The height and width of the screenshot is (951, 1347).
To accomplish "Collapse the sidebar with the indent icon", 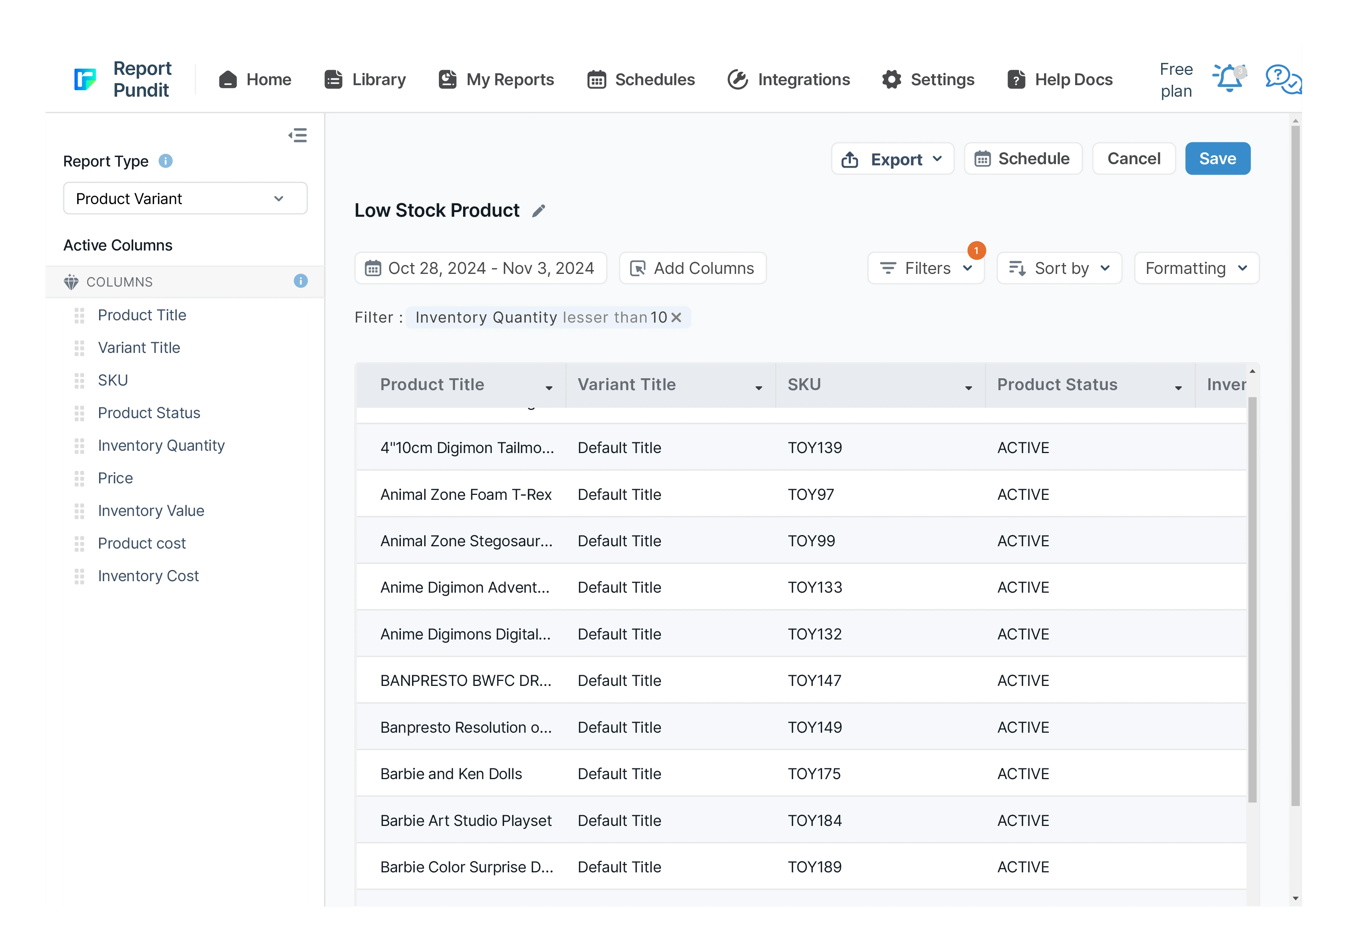I will pyautogui.click(x=298, y=135).
